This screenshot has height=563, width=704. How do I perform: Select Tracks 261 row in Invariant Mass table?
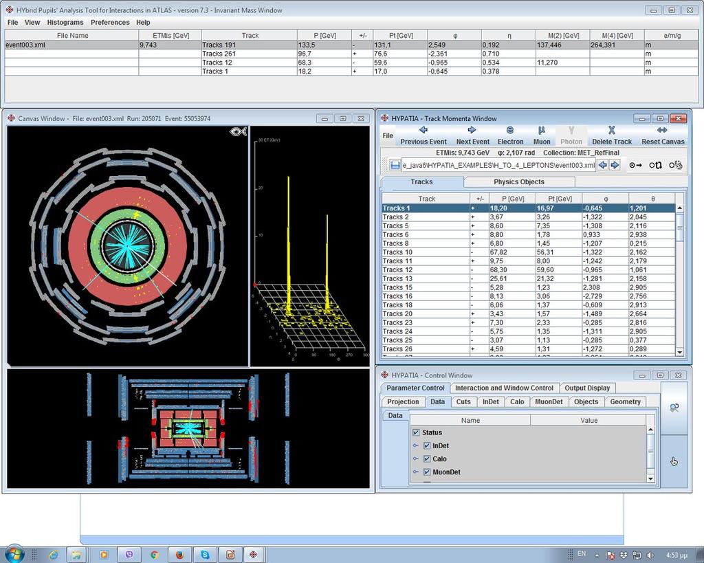(351, 54)
